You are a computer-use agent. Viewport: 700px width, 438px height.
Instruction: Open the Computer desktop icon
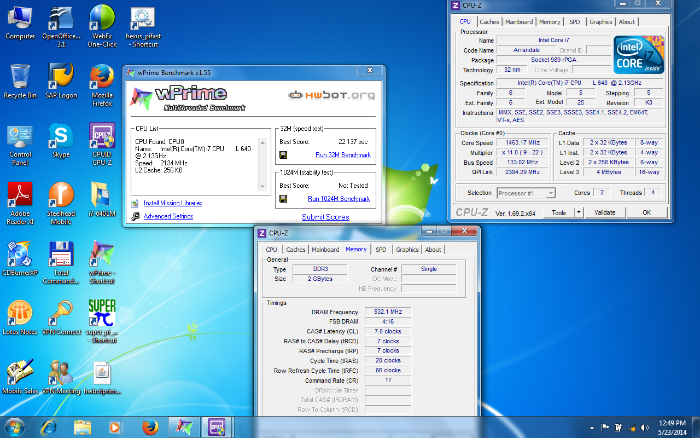[20, 22]
